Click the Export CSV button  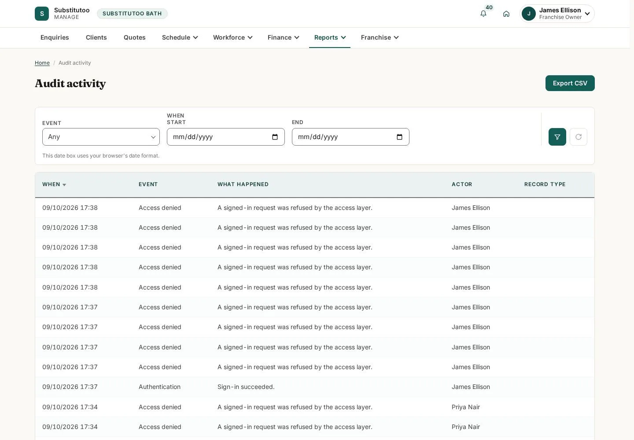pyautogui.click(x=570, y=83)
